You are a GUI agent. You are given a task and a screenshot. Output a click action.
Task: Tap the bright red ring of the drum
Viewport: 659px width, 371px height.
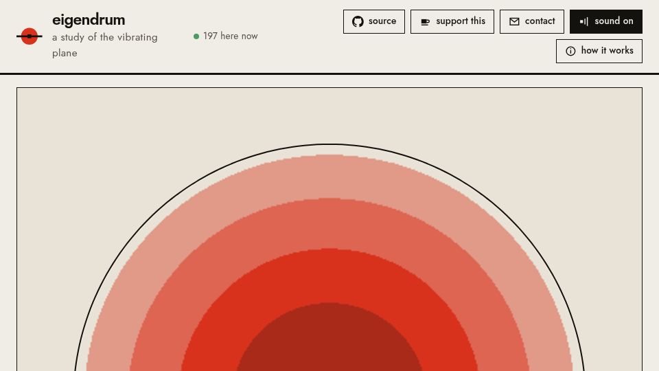[x=329, y=276]
